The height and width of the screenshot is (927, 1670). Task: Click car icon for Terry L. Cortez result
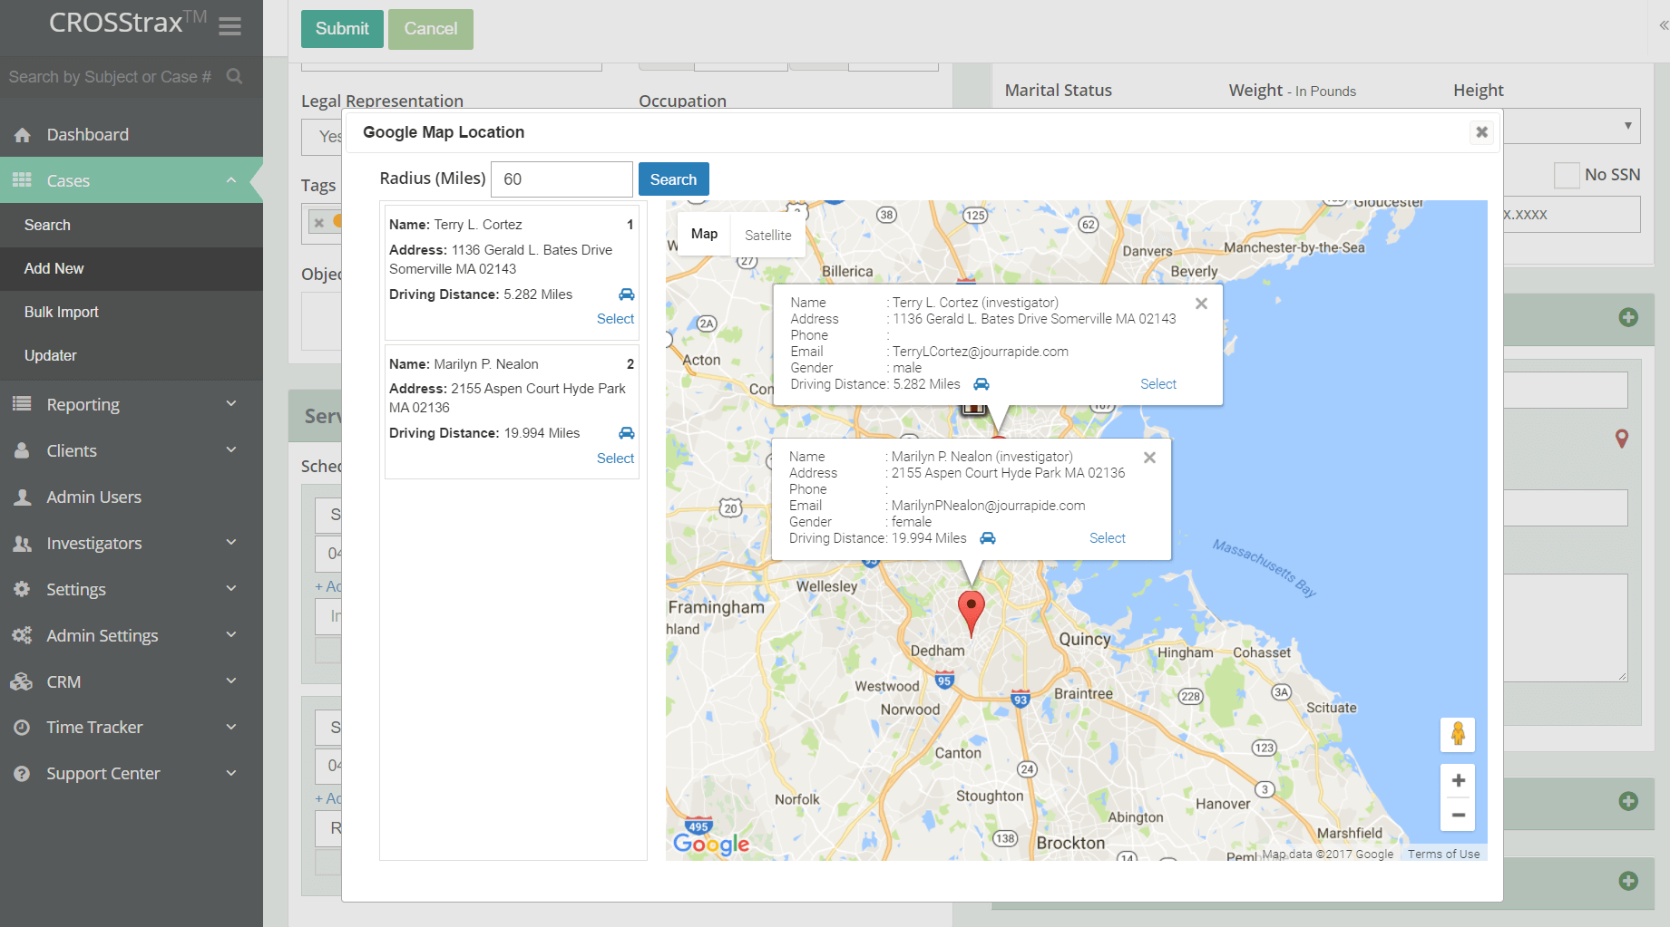click(627, 295)
